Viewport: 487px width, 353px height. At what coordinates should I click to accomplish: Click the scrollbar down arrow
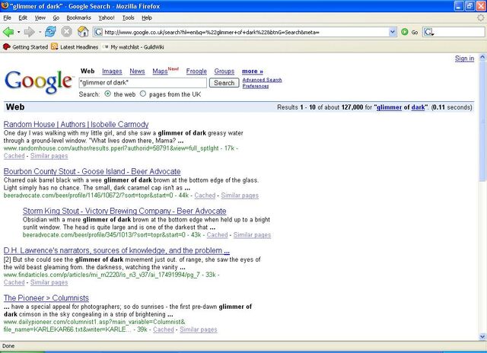point(482,336)
